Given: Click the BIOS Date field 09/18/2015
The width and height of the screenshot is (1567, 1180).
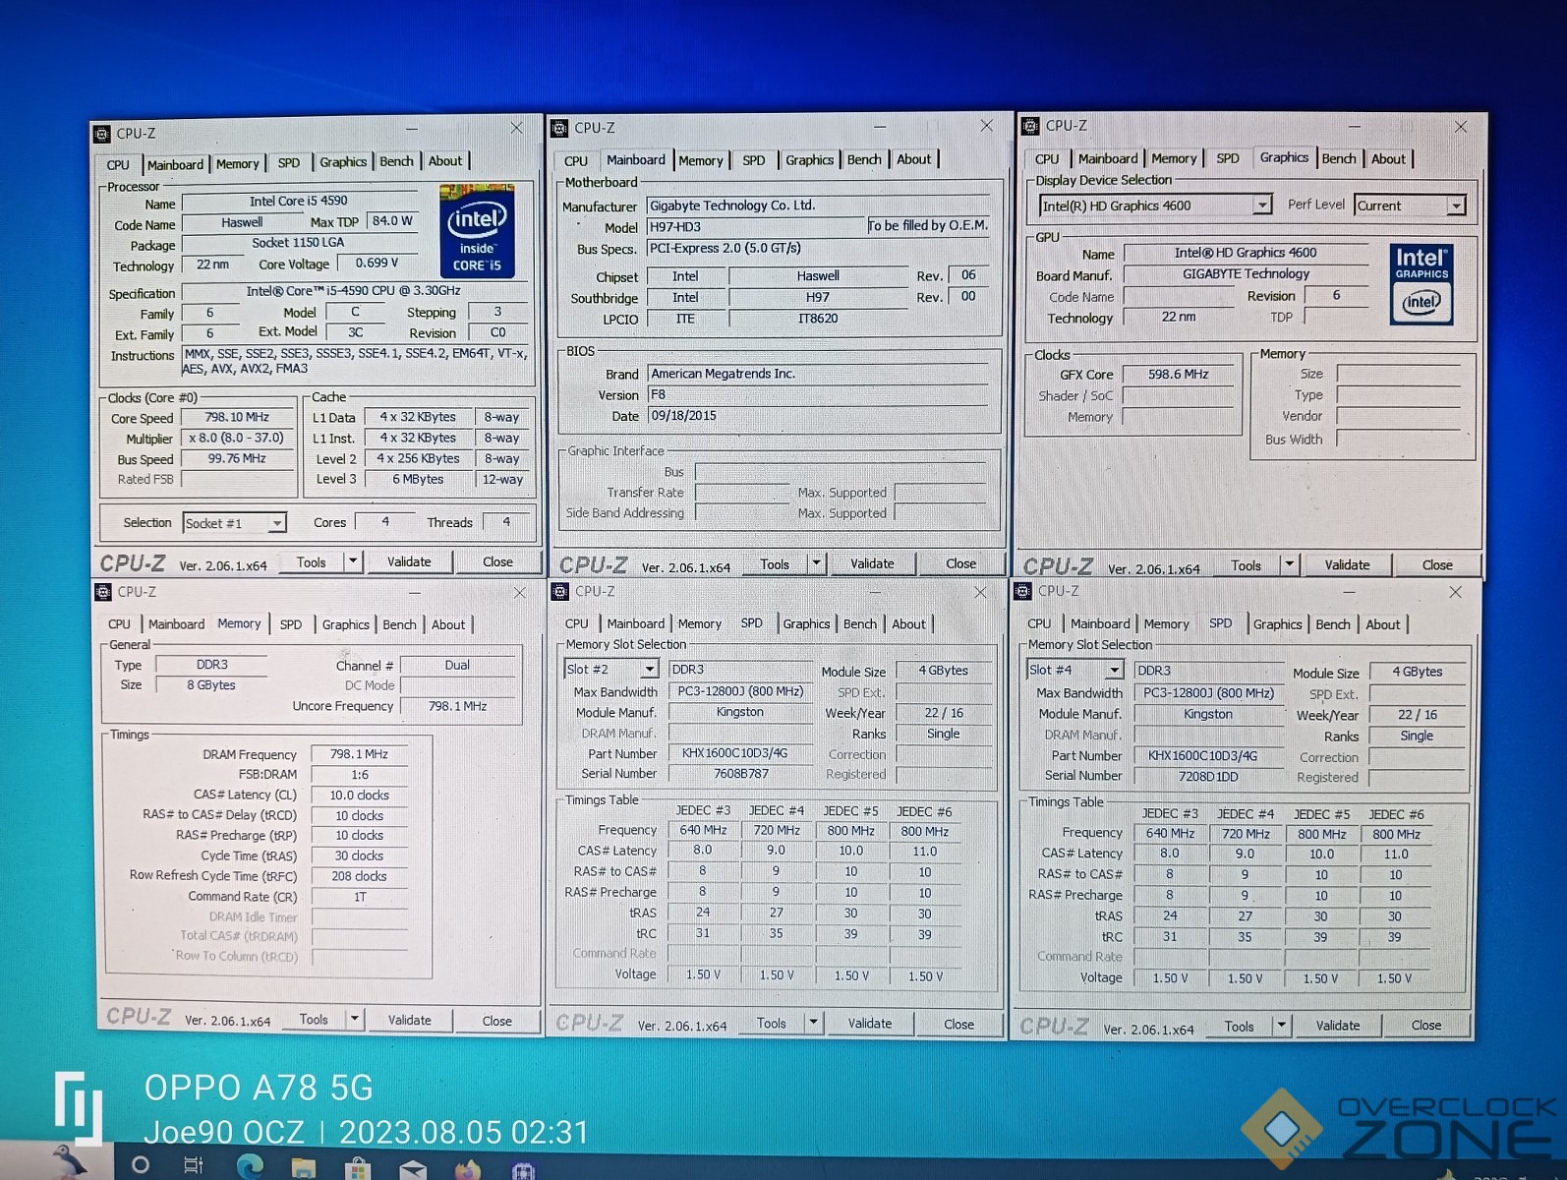Looking at the screenshot, I should [x=818, y=416].
